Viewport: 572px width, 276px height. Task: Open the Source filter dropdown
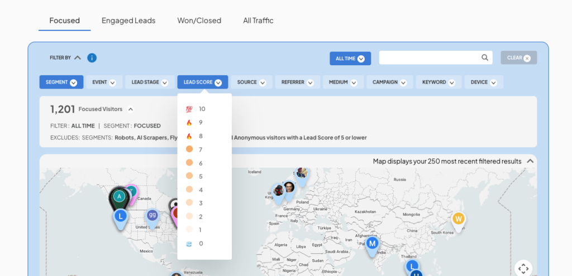pos(252,83)
